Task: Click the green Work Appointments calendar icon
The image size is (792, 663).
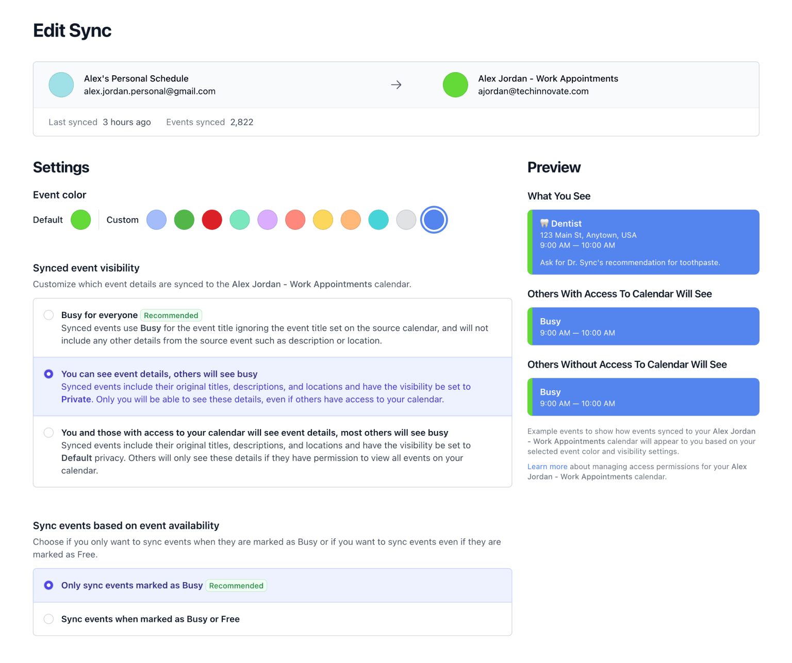Action: pos(455,85)
